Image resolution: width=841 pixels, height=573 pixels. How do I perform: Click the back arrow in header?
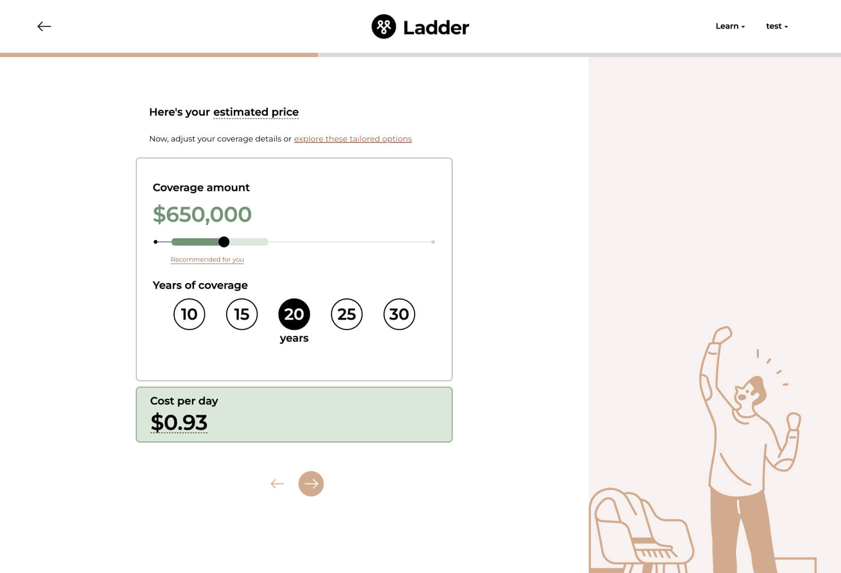[44, 27]
